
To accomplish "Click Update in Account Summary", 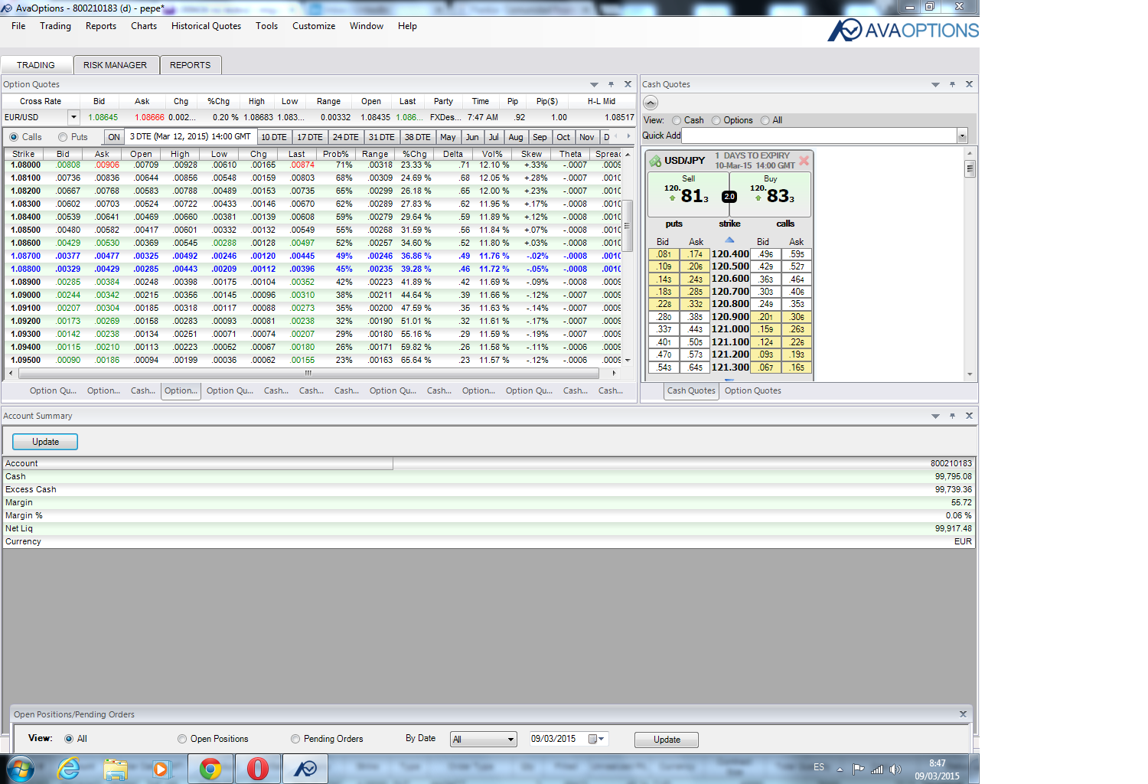I will click(x=45, y=442).
